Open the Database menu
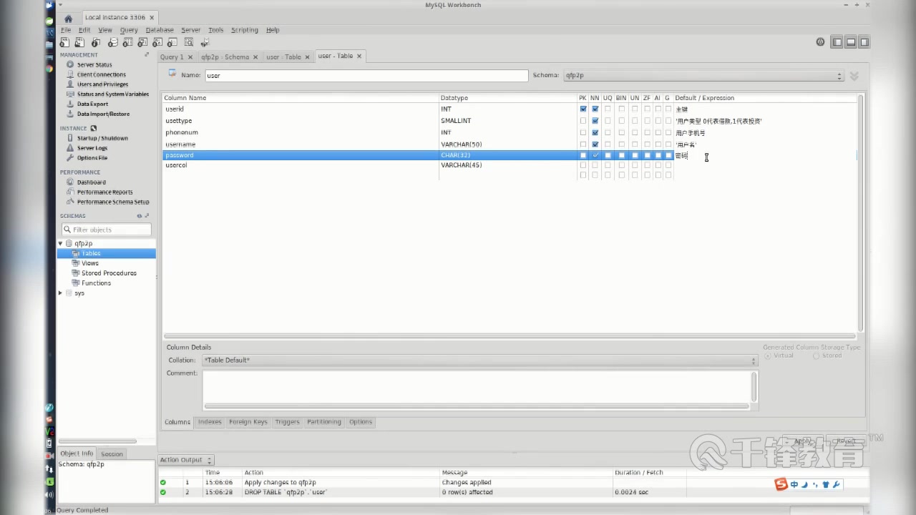Image resolution: width=916 pixels, height=515 pixels. pos(160,30)
